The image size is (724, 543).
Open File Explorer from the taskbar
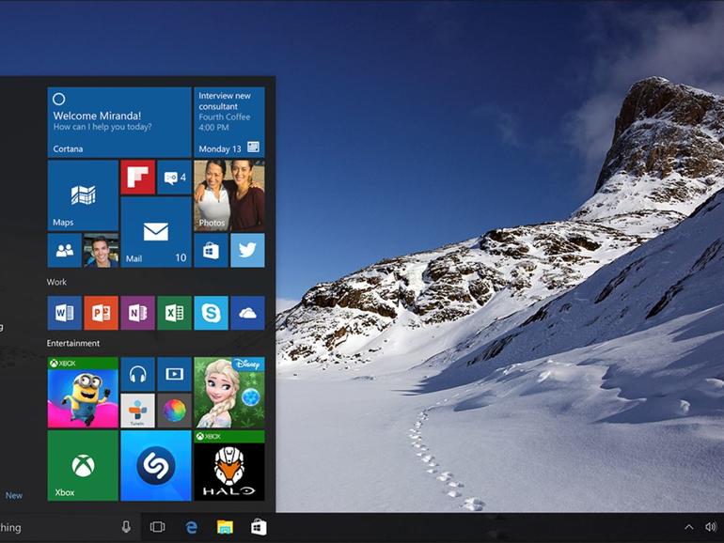point(226,527)
